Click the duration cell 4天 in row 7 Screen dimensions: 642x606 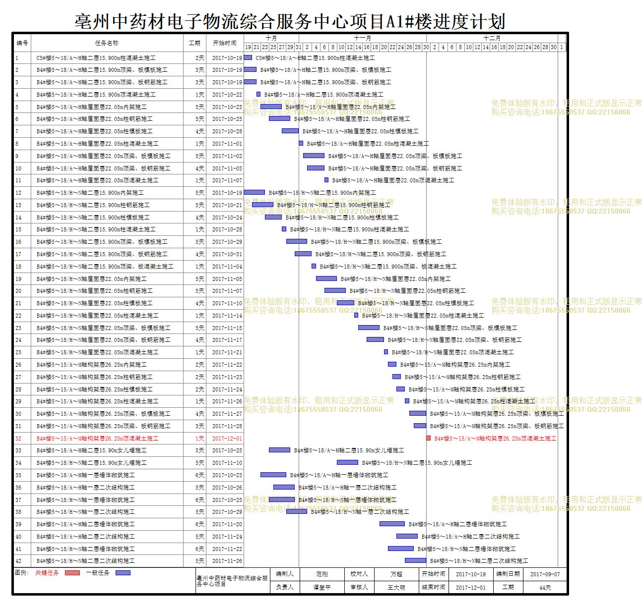click(x=195, y=131)
